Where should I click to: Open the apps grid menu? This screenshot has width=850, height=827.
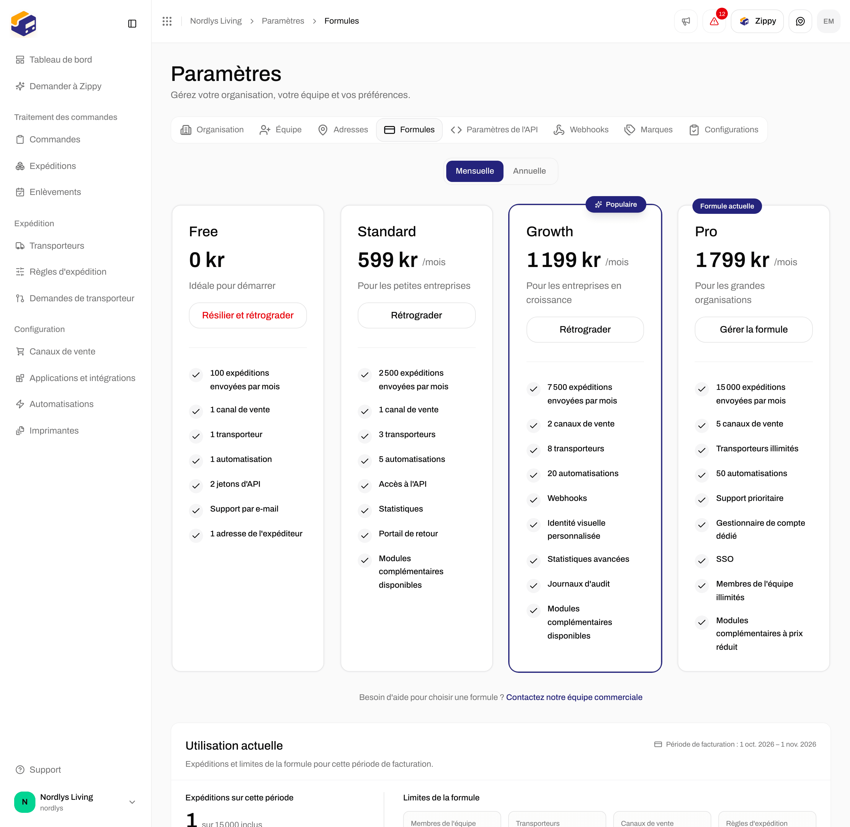point(167,21)
